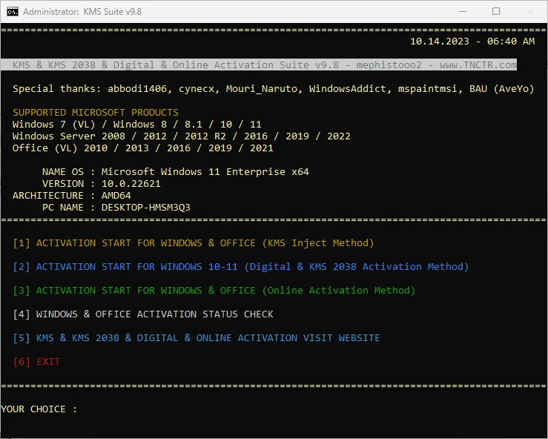Select option [6] EXIT
The height and width of the screenshot is (439, 548).
36,362
